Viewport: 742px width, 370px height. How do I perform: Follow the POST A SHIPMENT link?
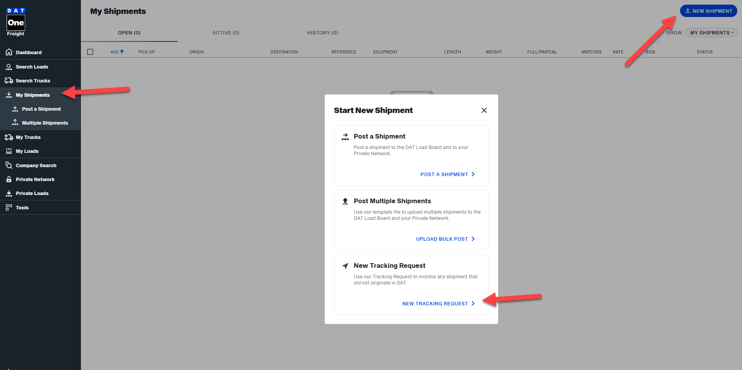[444, 174]
